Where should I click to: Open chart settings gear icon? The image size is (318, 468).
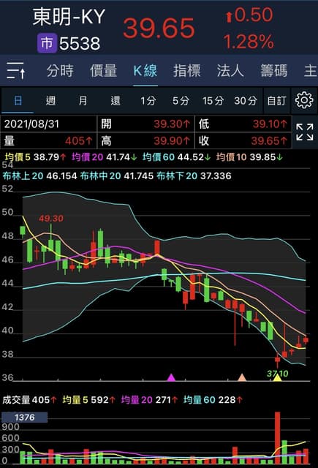pyautogui.click(x=304, y=100)
